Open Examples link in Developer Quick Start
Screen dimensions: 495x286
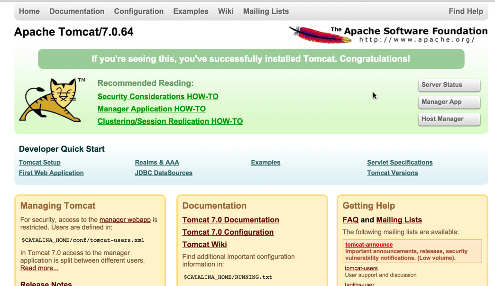[266, 163]
